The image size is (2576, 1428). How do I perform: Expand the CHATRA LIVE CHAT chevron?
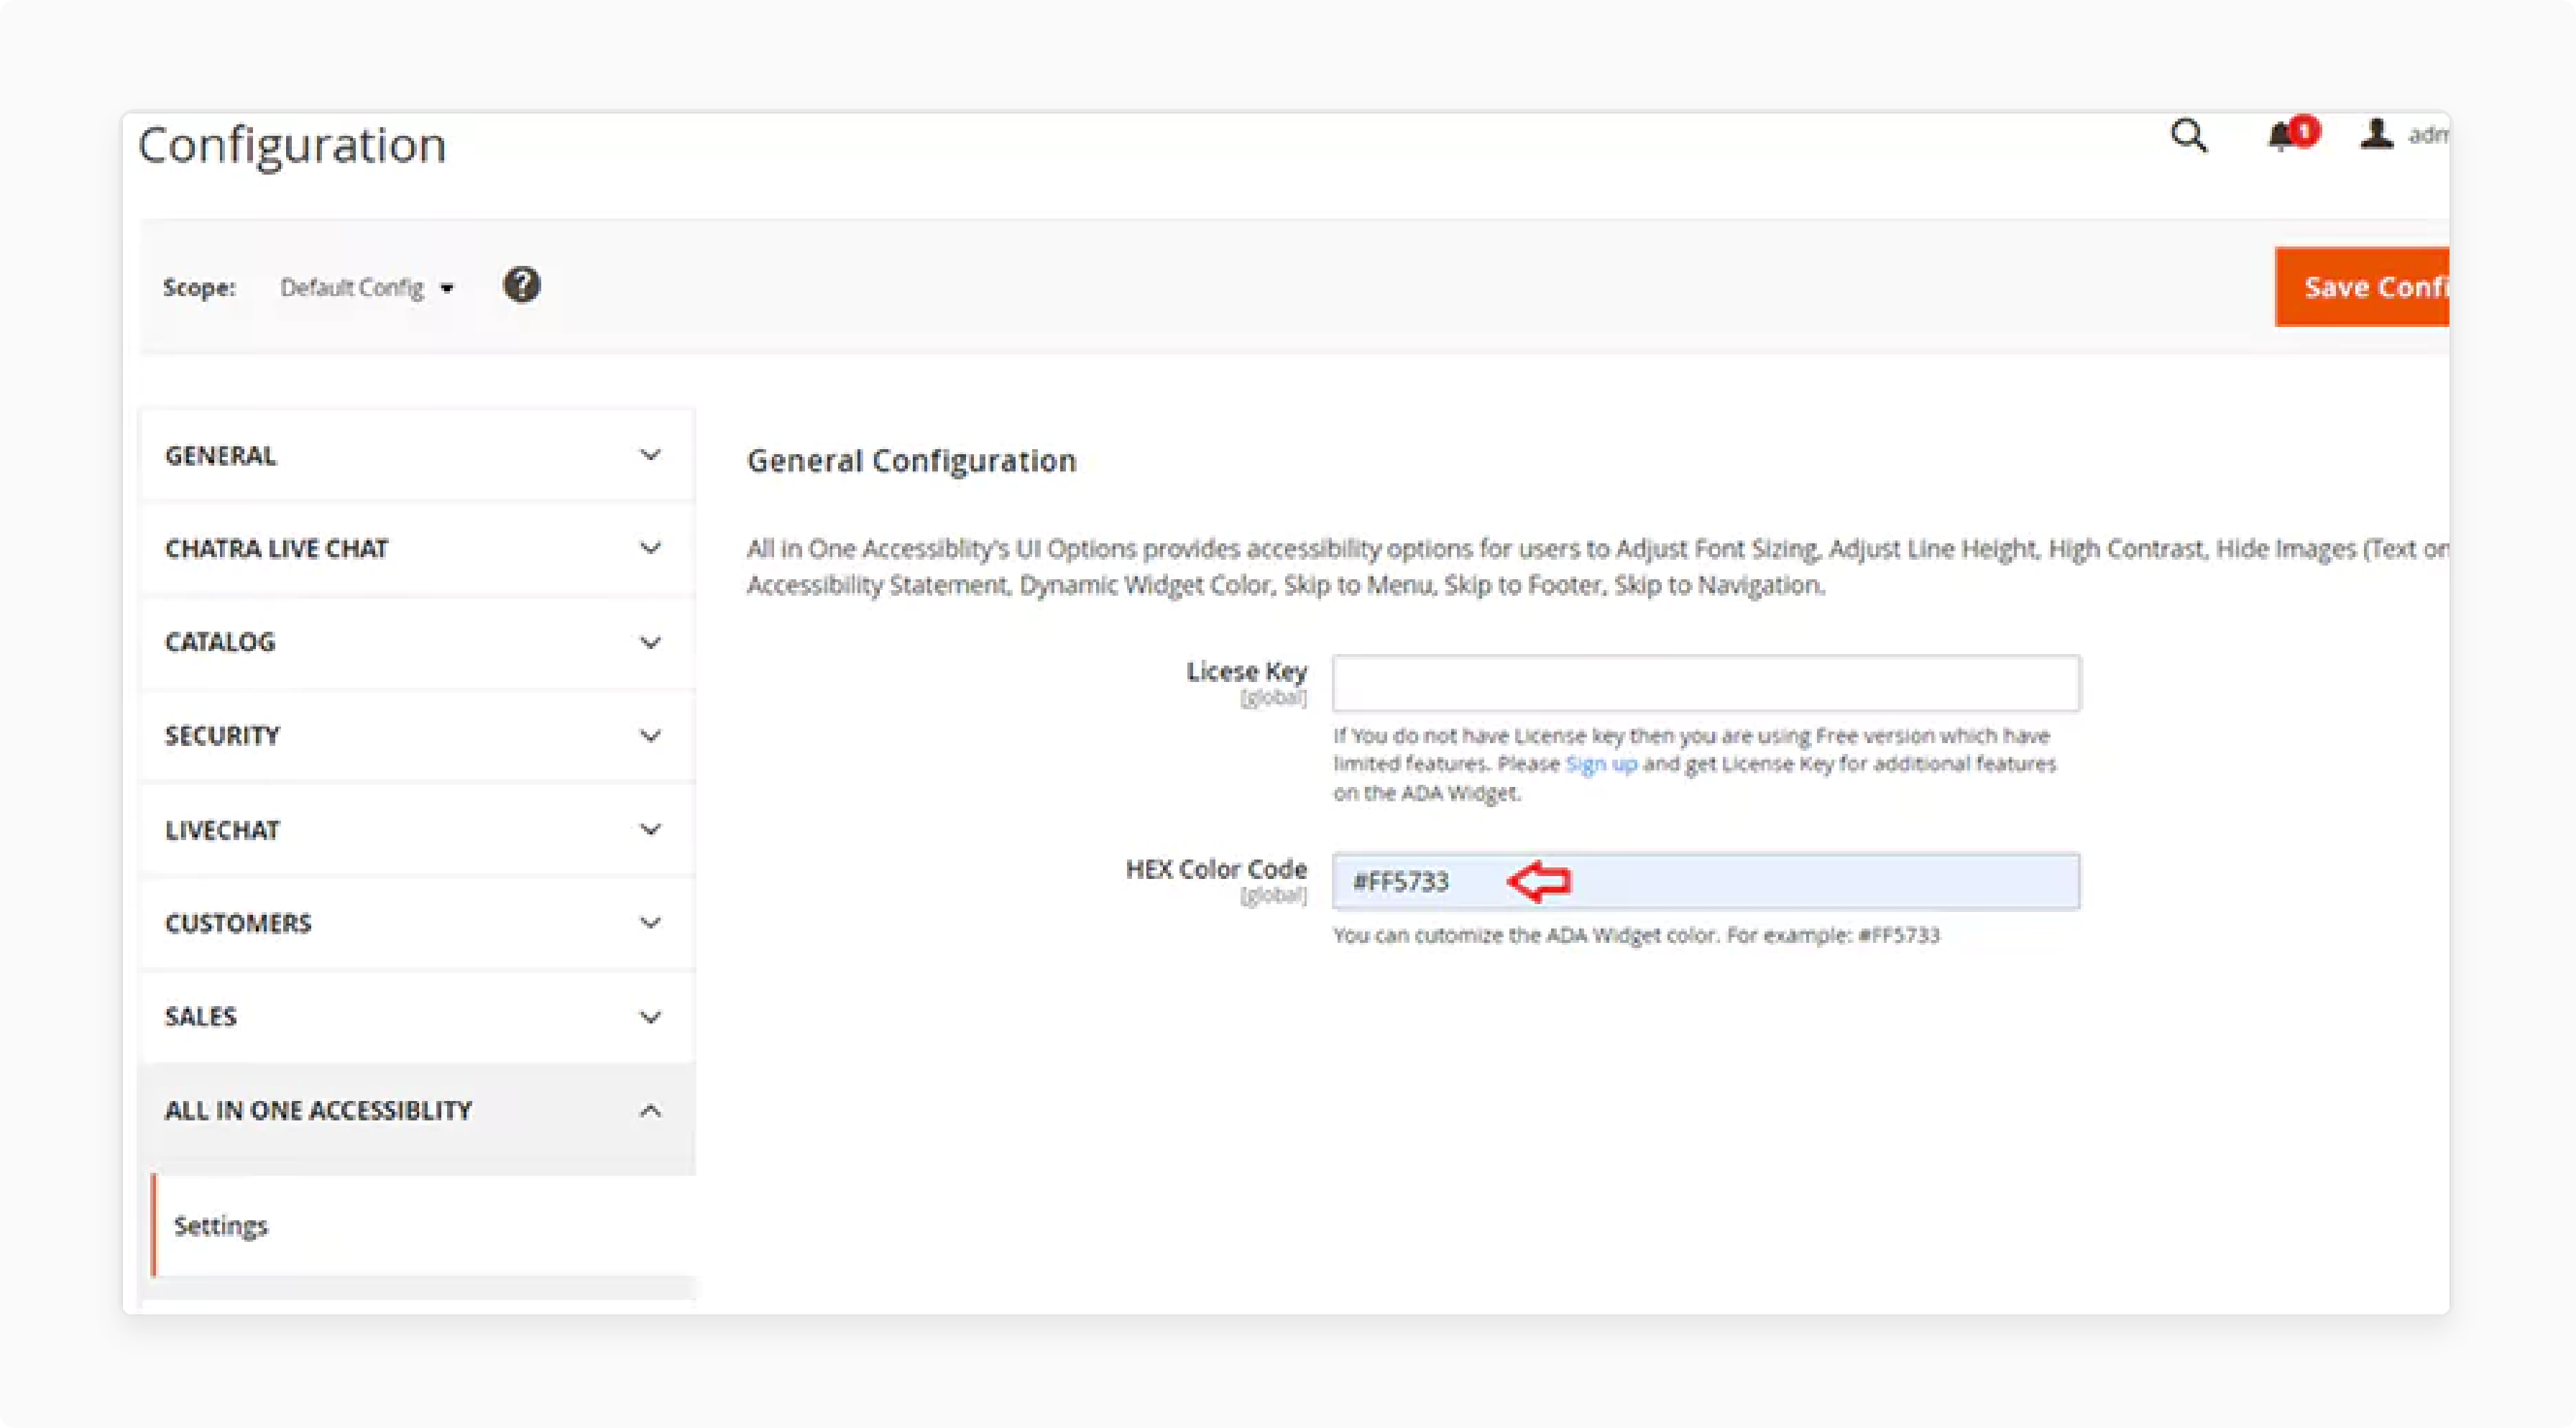(650, 548)
